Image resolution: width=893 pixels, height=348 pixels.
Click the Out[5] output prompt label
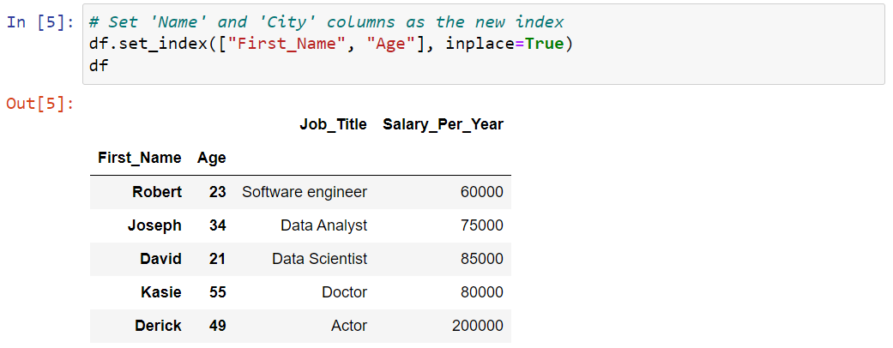39,104
